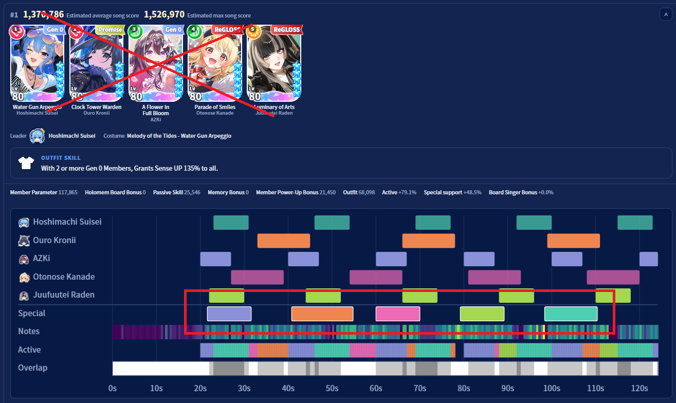Viewport: 676px width, 403px height.
Task: Click the leader Hoshimachi Suisei avatar icon
Action: [x=37, y=136]
